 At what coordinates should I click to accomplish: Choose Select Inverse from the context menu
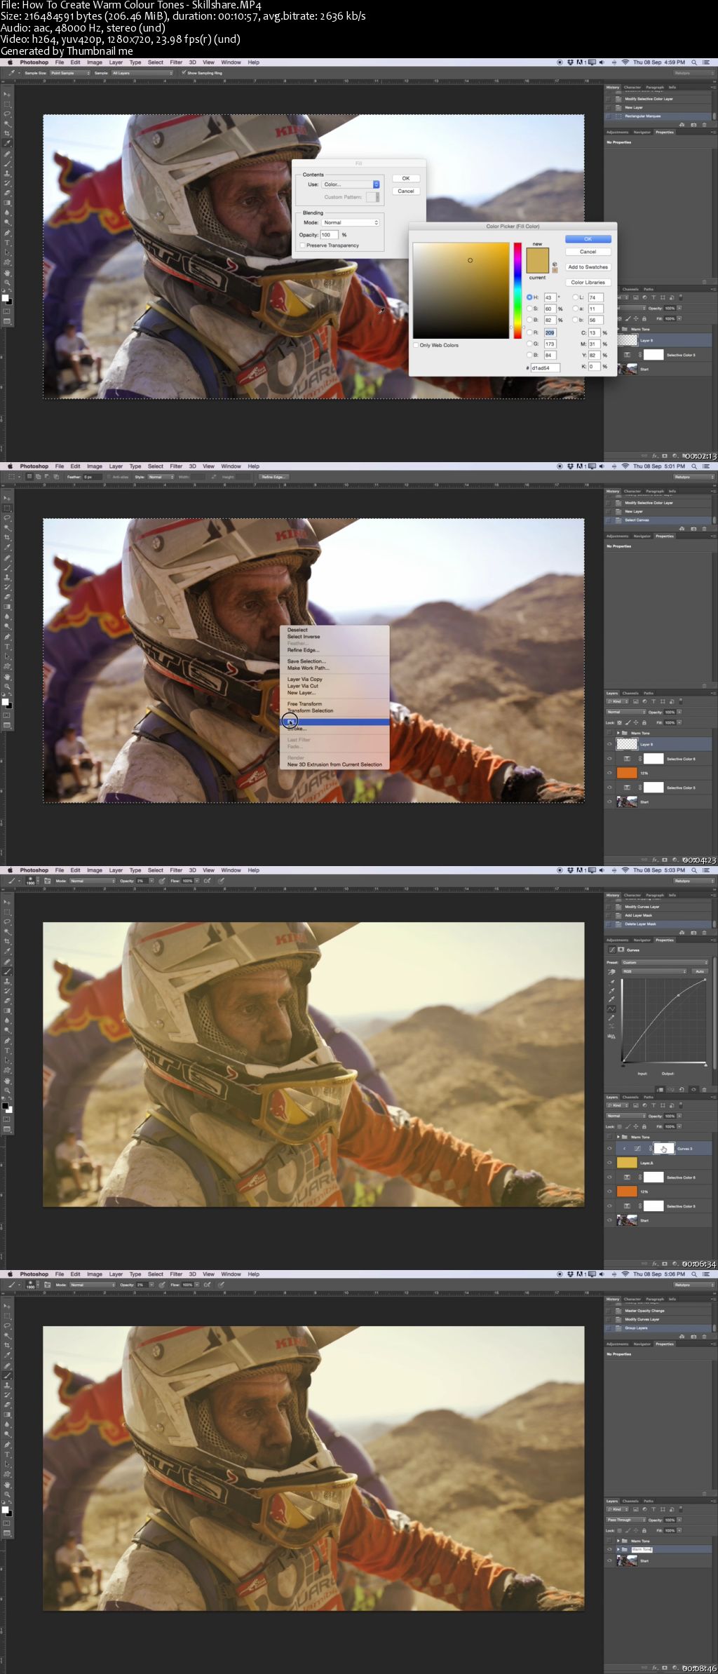pos(304,637)
